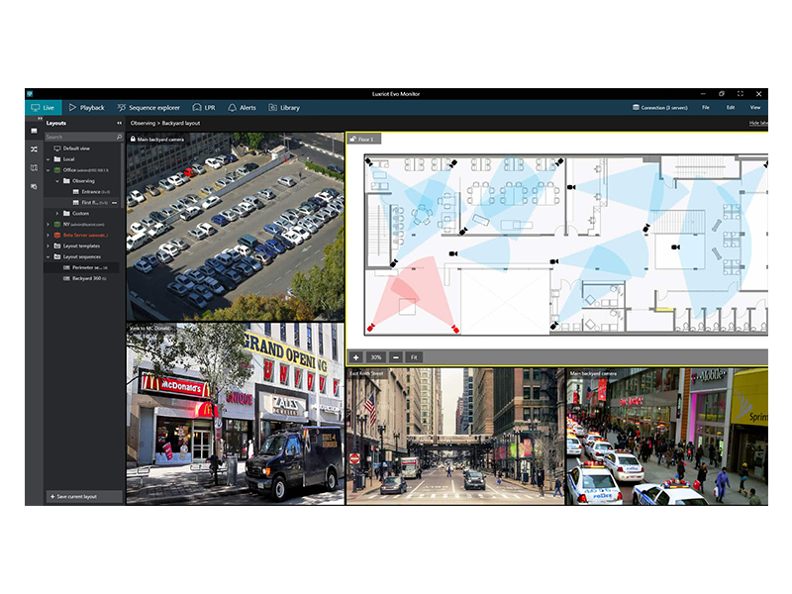
Task: Click the Fit map zoom button
Action: coord(414,356)
